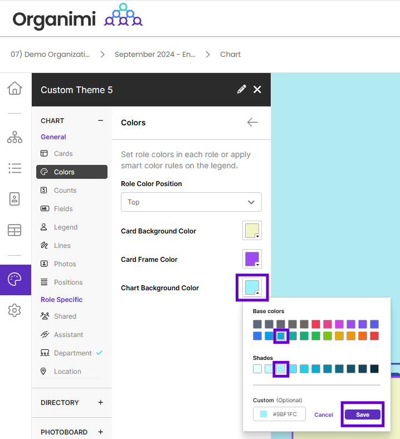This screenshot has height=439, width=400.
Task: Open the photoboard person icon in sidebar
Action: (x=15, y=199)
